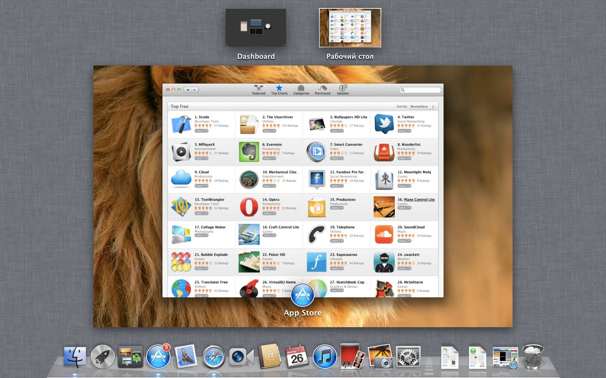Expand arrow next to Telephone FREE button
The image size is (606, 378).
coord(342,241)
